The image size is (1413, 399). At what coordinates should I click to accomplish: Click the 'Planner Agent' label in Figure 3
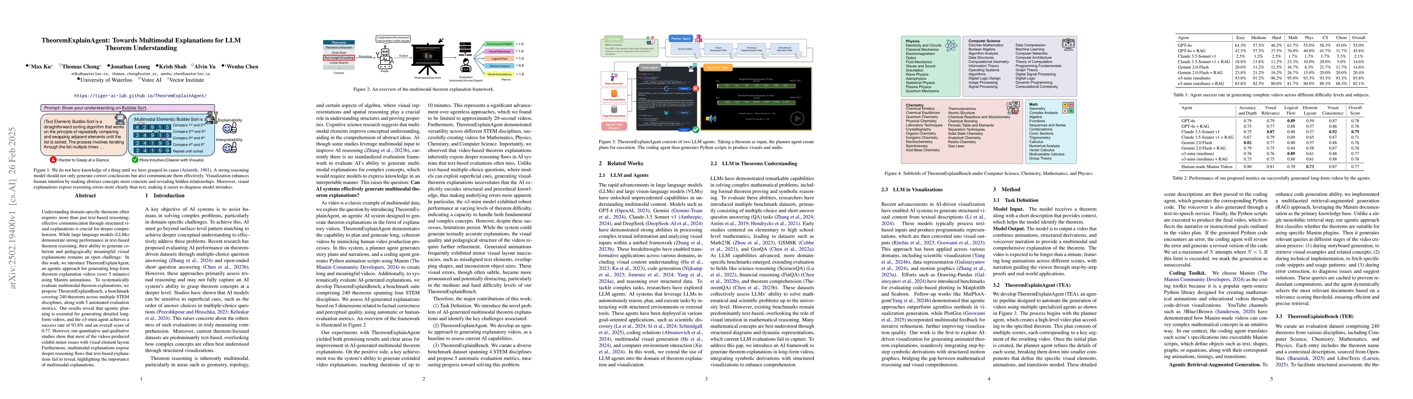(681, 39)
